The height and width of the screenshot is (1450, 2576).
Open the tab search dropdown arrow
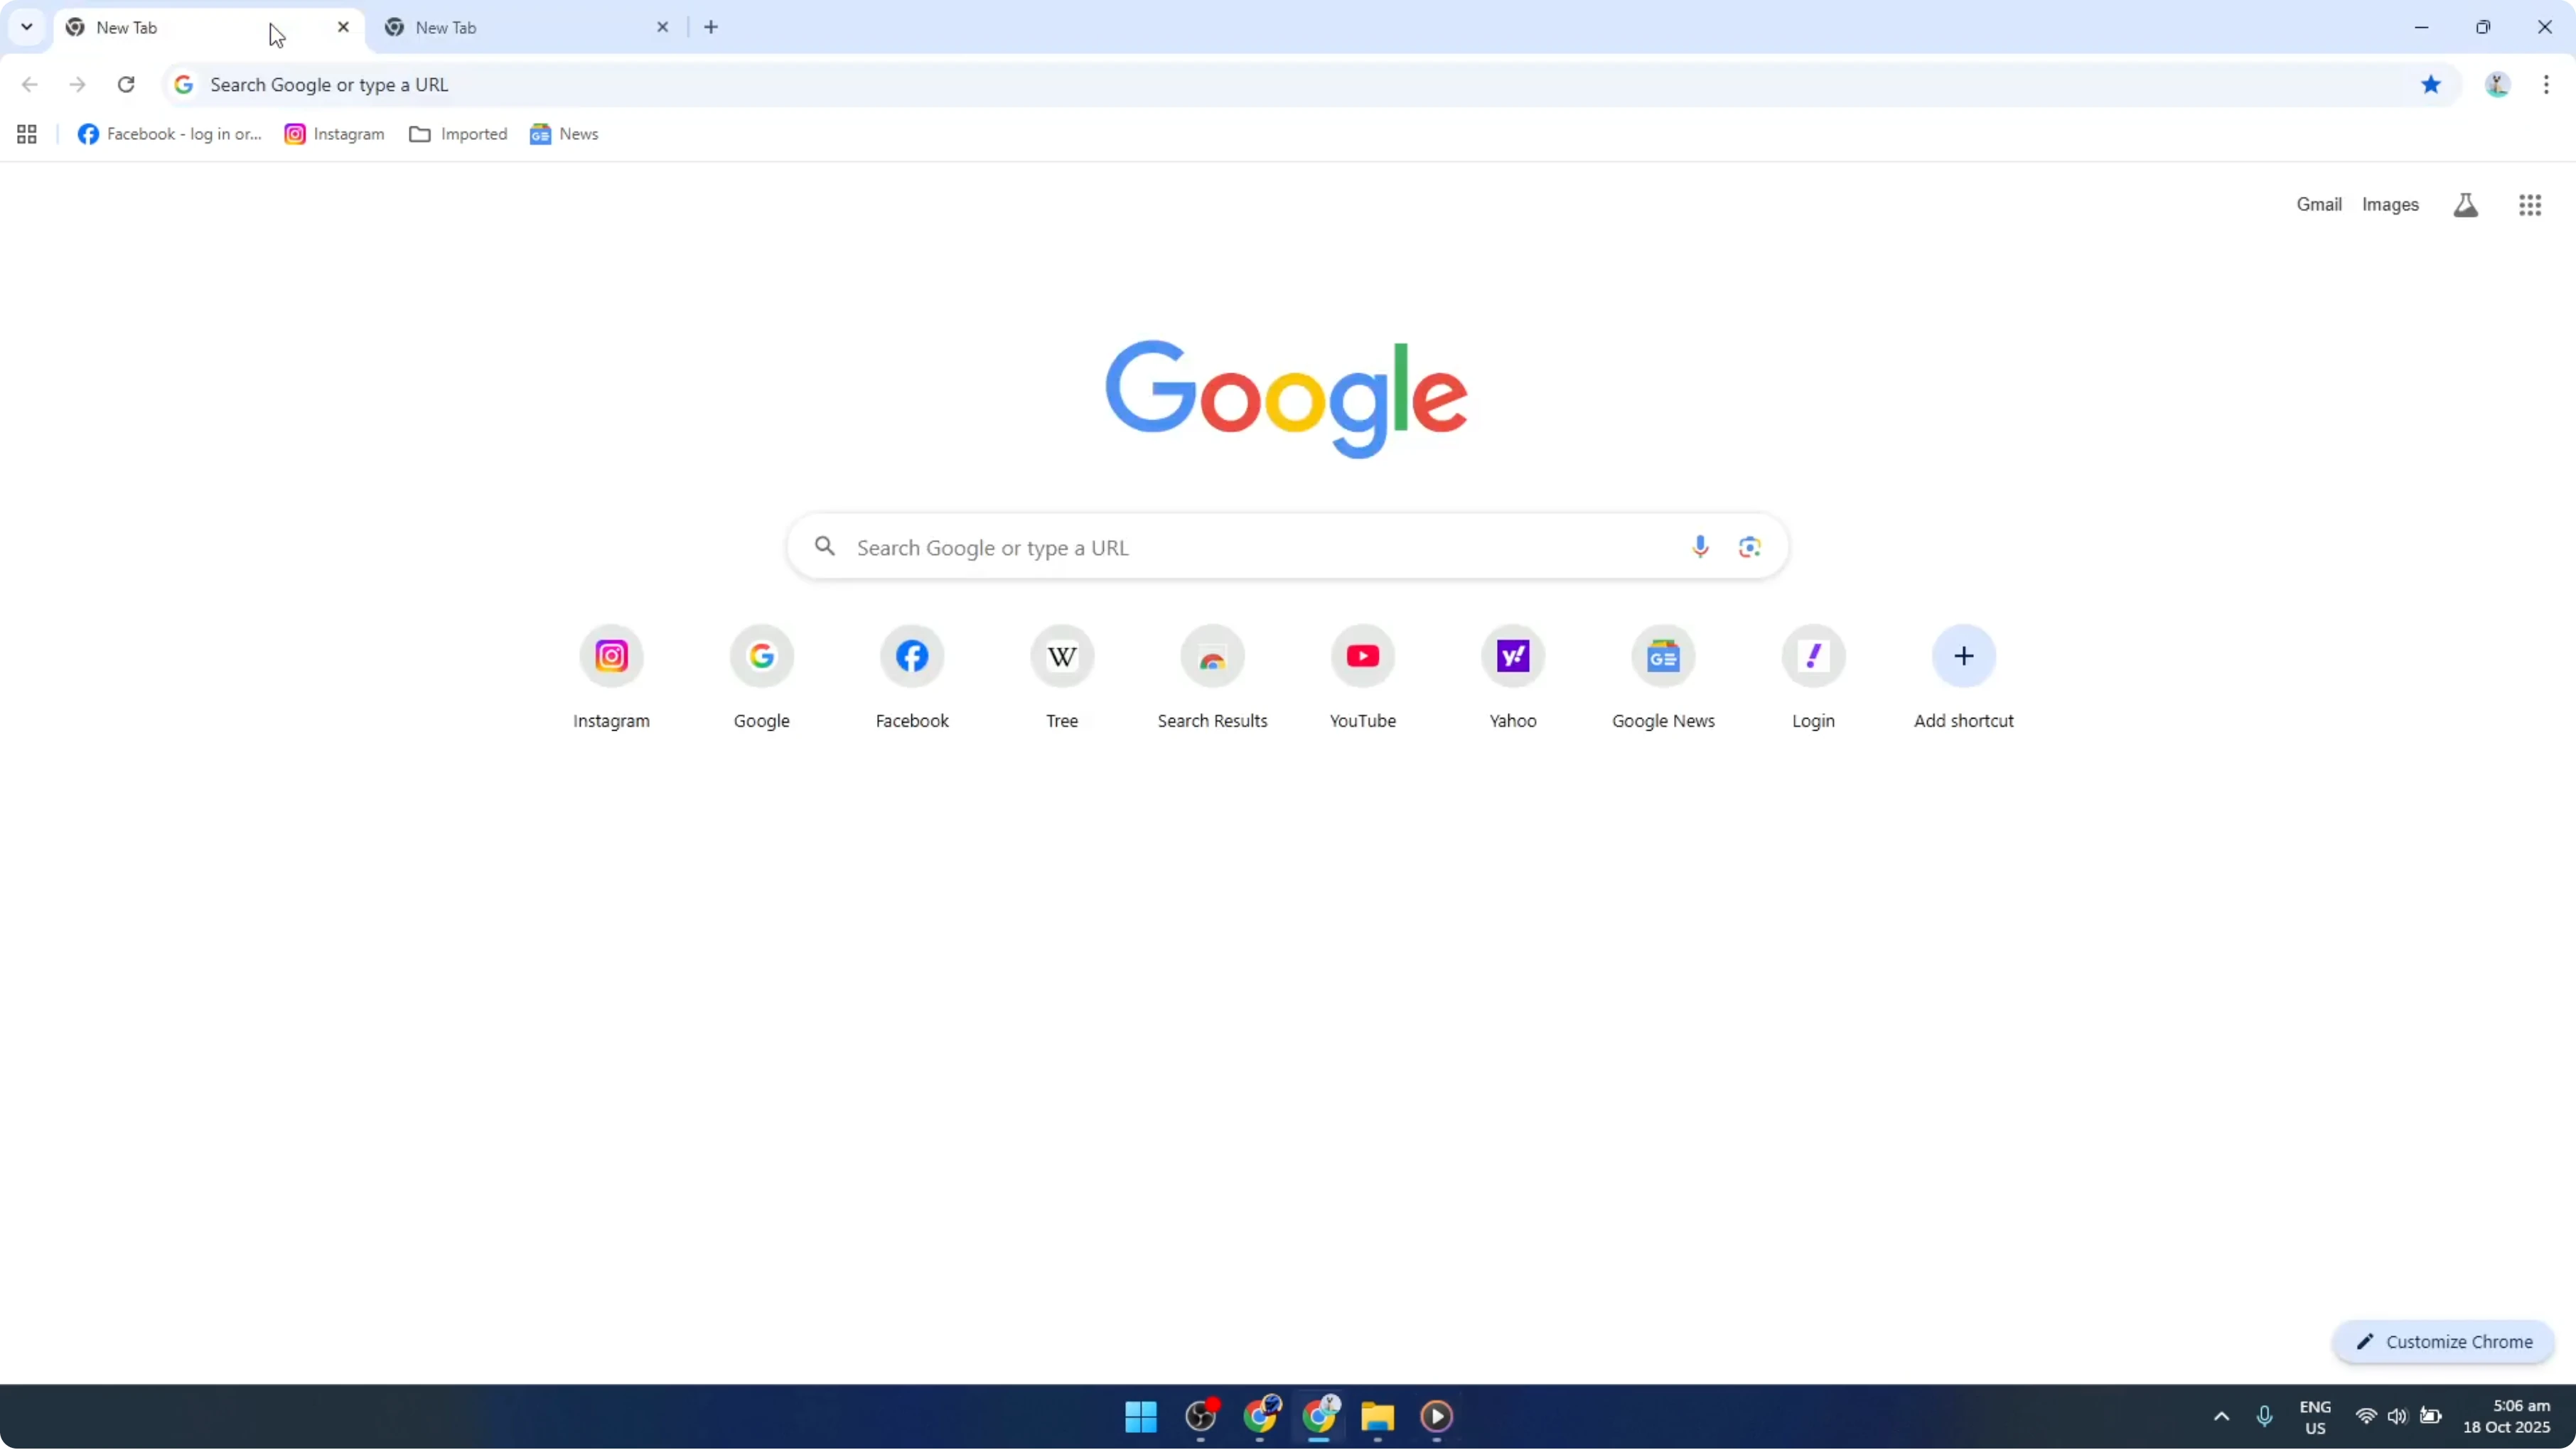point(27,27)
